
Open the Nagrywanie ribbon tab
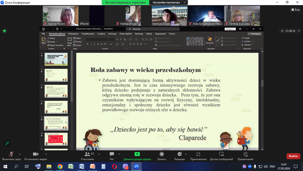point(161,34)
